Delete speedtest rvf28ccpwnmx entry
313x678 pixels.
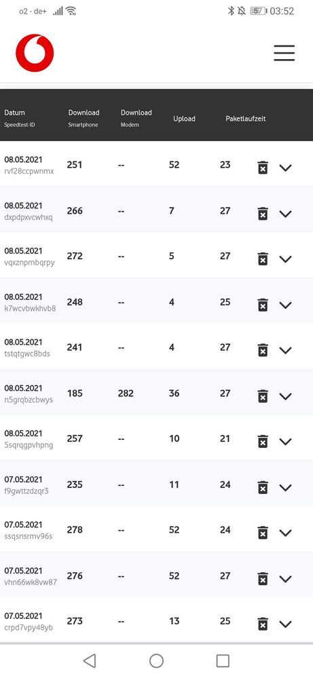pos(263,168)
